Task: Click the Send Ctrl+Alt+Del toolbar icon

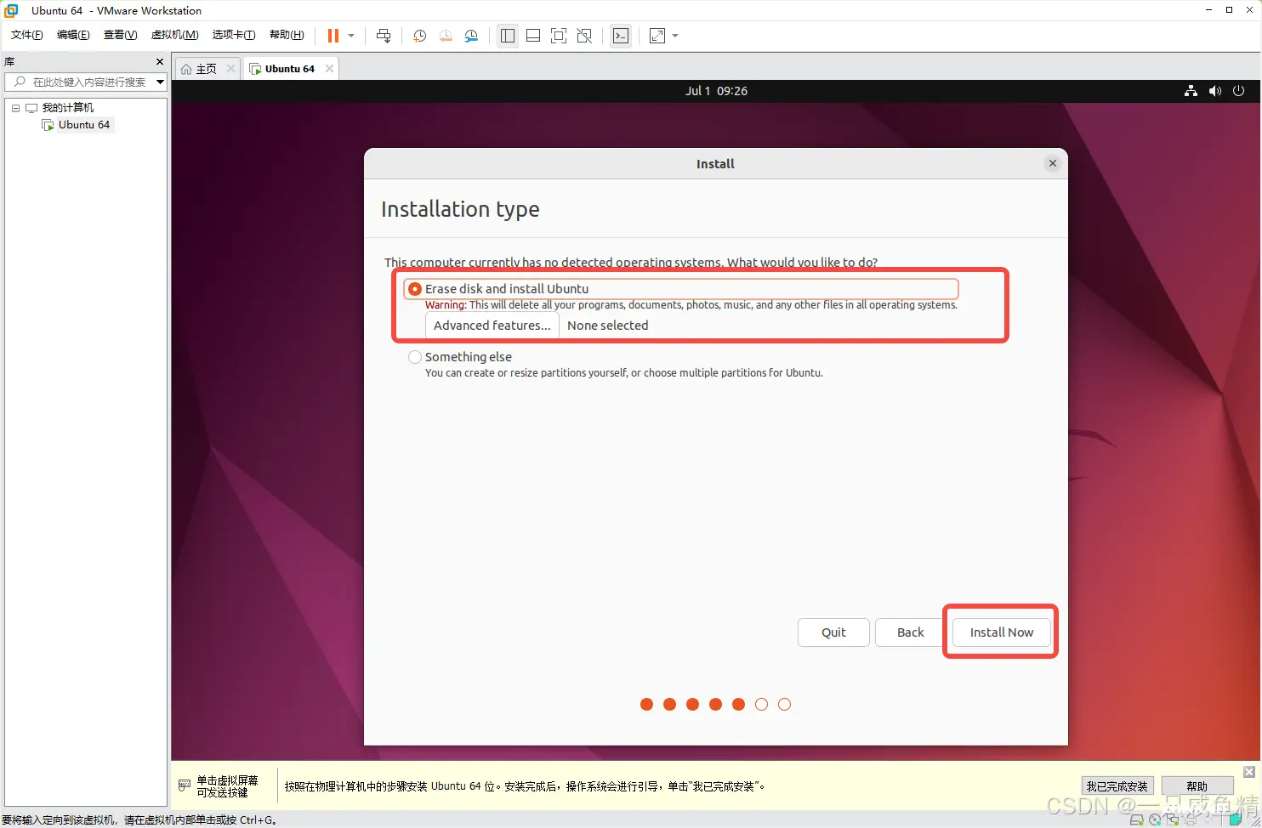Action: [x=384, y=36]
